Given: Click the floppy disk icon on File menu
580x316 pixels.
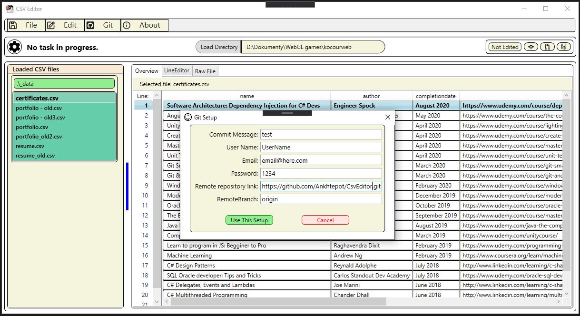Looking at the screenshot, I should pyautogui.click(x=13, y=25).
